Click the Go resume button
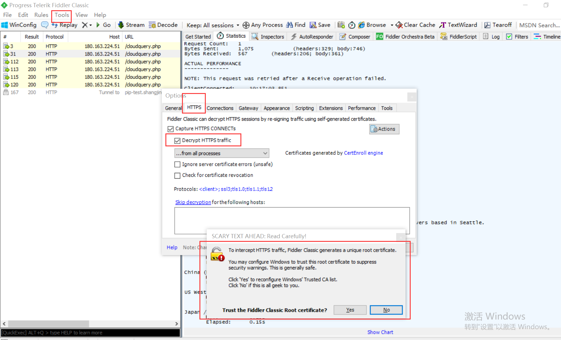561x340 pixels. pyautogui.click(x=103, y=25)
